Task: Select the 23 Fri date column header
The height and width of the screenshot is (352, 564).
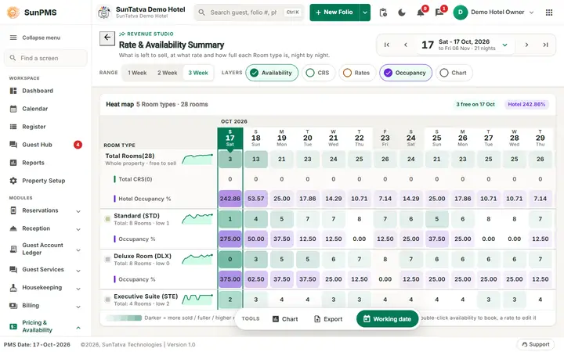Action: click(x=385, y=138)
